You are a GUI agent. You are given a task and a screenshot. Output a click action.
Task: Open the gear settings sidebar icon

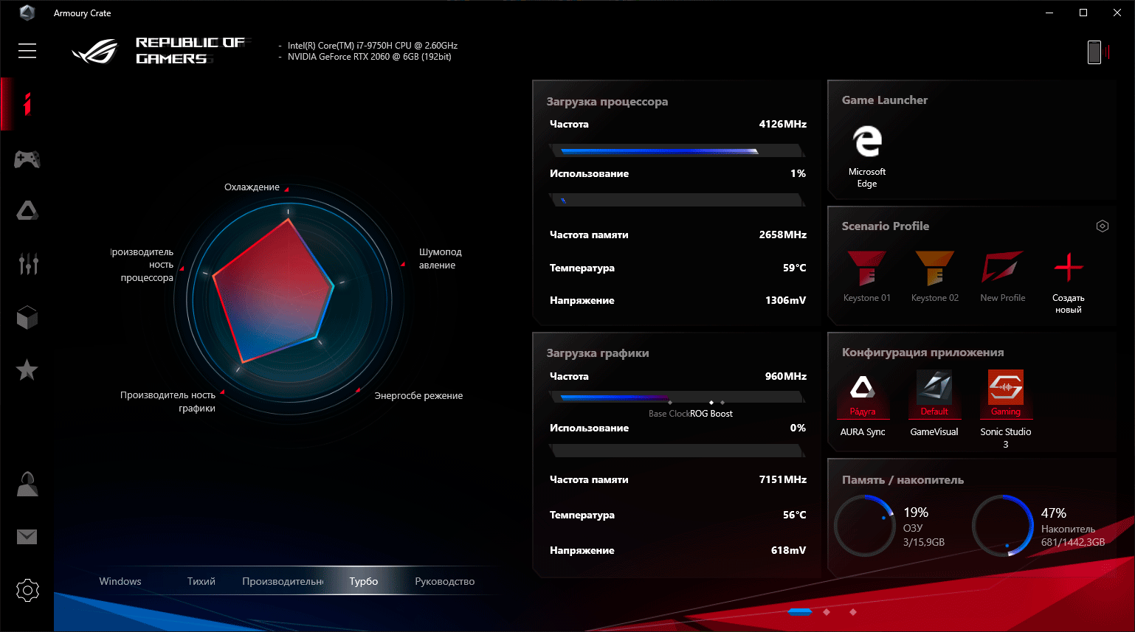(x=27, y=590)
